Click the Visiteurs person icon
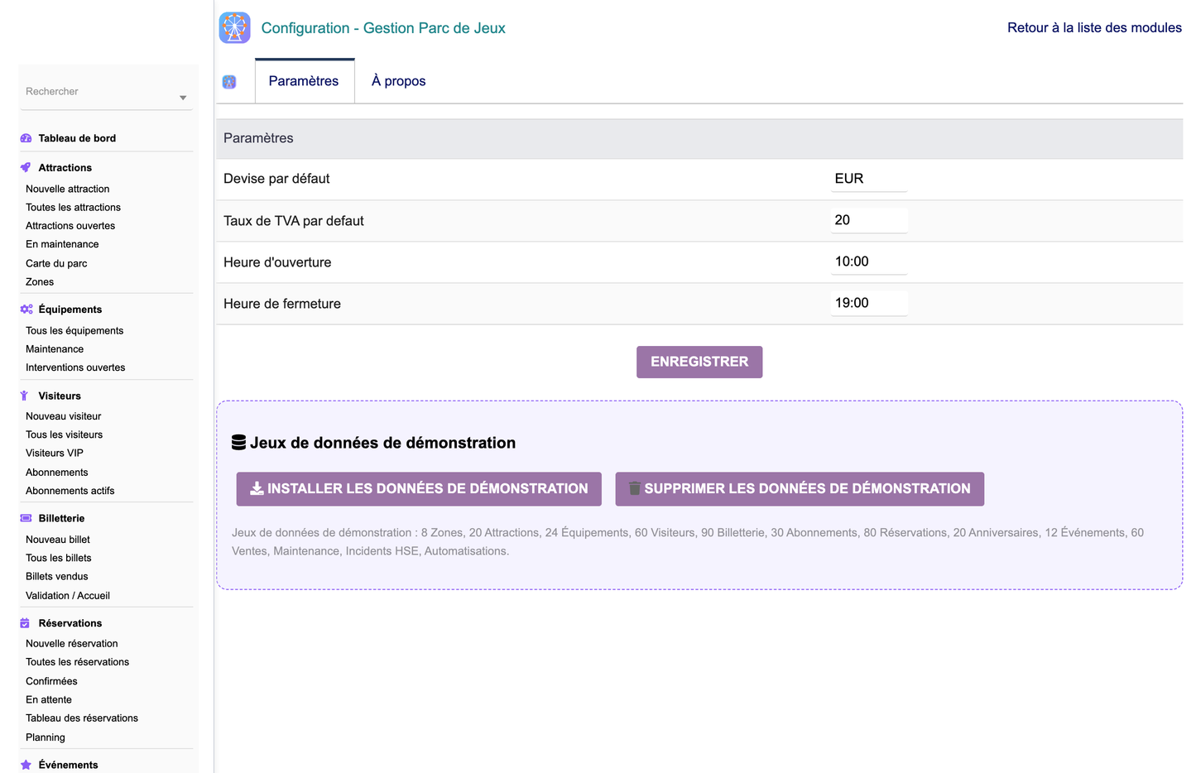The width and height of the screenshot is (1196, 773). coord(24,396)
